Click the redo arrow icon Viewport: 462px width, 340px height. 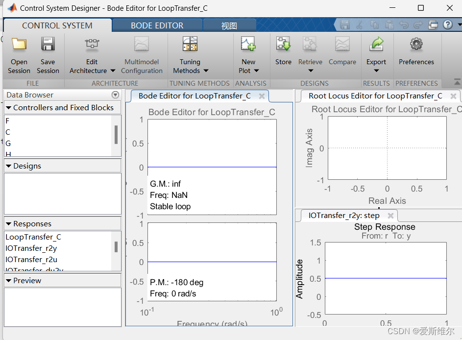coord(418,25)
